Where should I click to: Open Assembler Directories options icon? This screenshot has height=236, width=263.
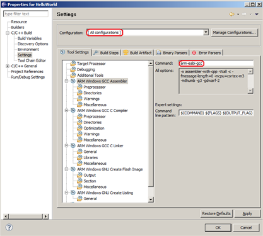click(x=79, y=93)
